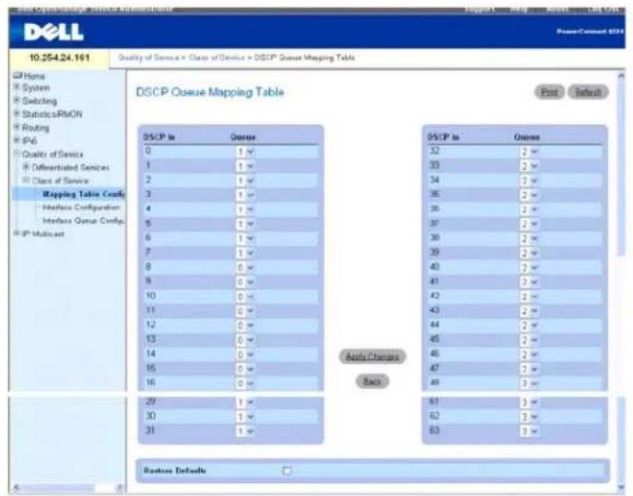Open Interface Queue Configuration item
This screenshot has width=633, height=496.
pos(84,221)
